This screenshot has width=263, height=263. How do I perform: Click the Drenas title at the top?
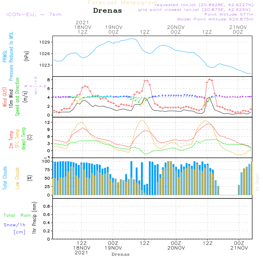(x=108, y=11)
